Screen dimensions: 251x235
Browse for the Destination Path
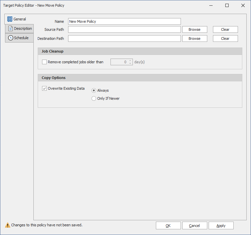pyautogui.click(x=194, y=38)
